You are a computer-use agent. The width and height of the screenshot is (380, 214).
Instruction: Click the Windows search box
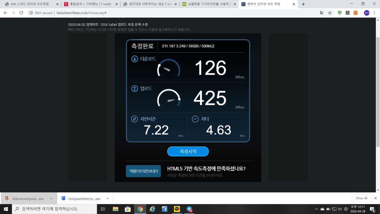tap(55, 209)
